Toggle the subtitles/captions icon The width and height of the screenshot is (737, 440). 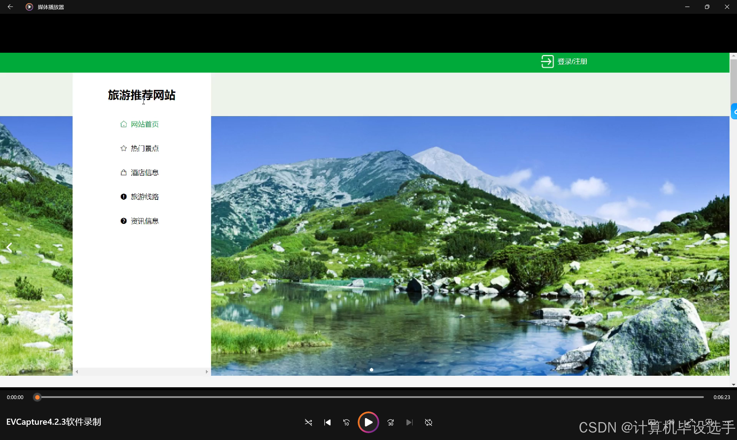(652, 422)
